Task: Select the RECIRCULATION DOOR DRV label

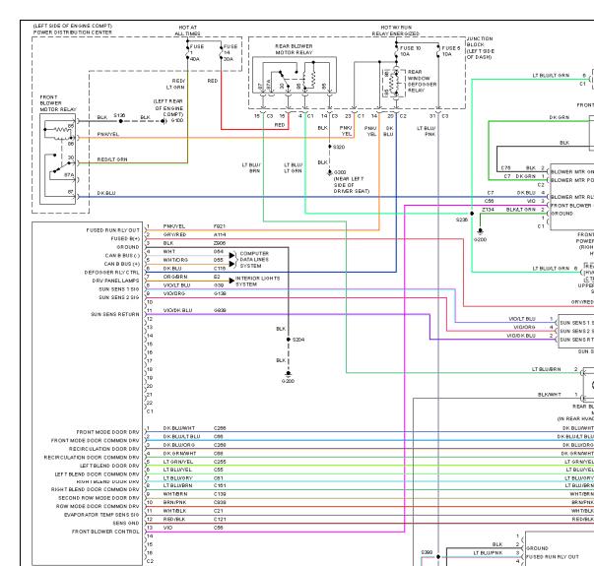Action: tap(104, 449)
